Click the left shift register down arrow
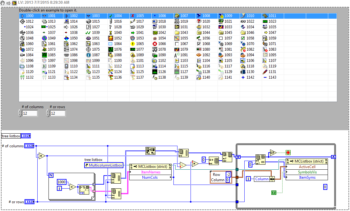350x211 pixels. click(238, 157)
